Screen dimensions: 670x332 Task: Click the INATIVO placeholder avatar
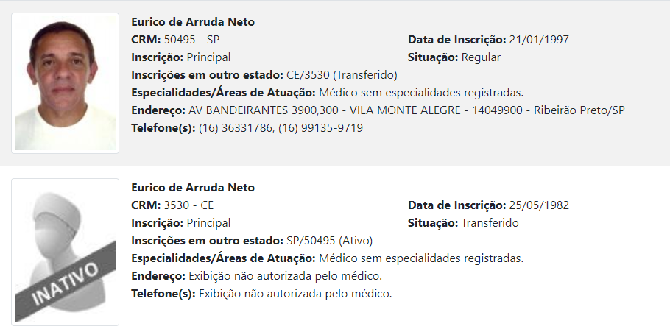(65, 252)
